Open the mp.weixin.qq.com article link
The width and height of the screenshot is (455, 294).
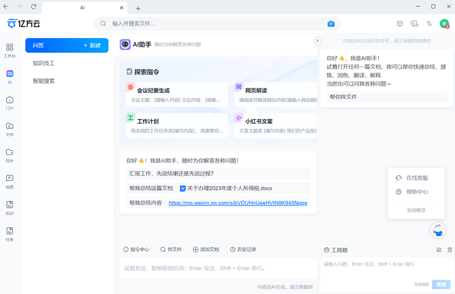[x=238, y=203]
